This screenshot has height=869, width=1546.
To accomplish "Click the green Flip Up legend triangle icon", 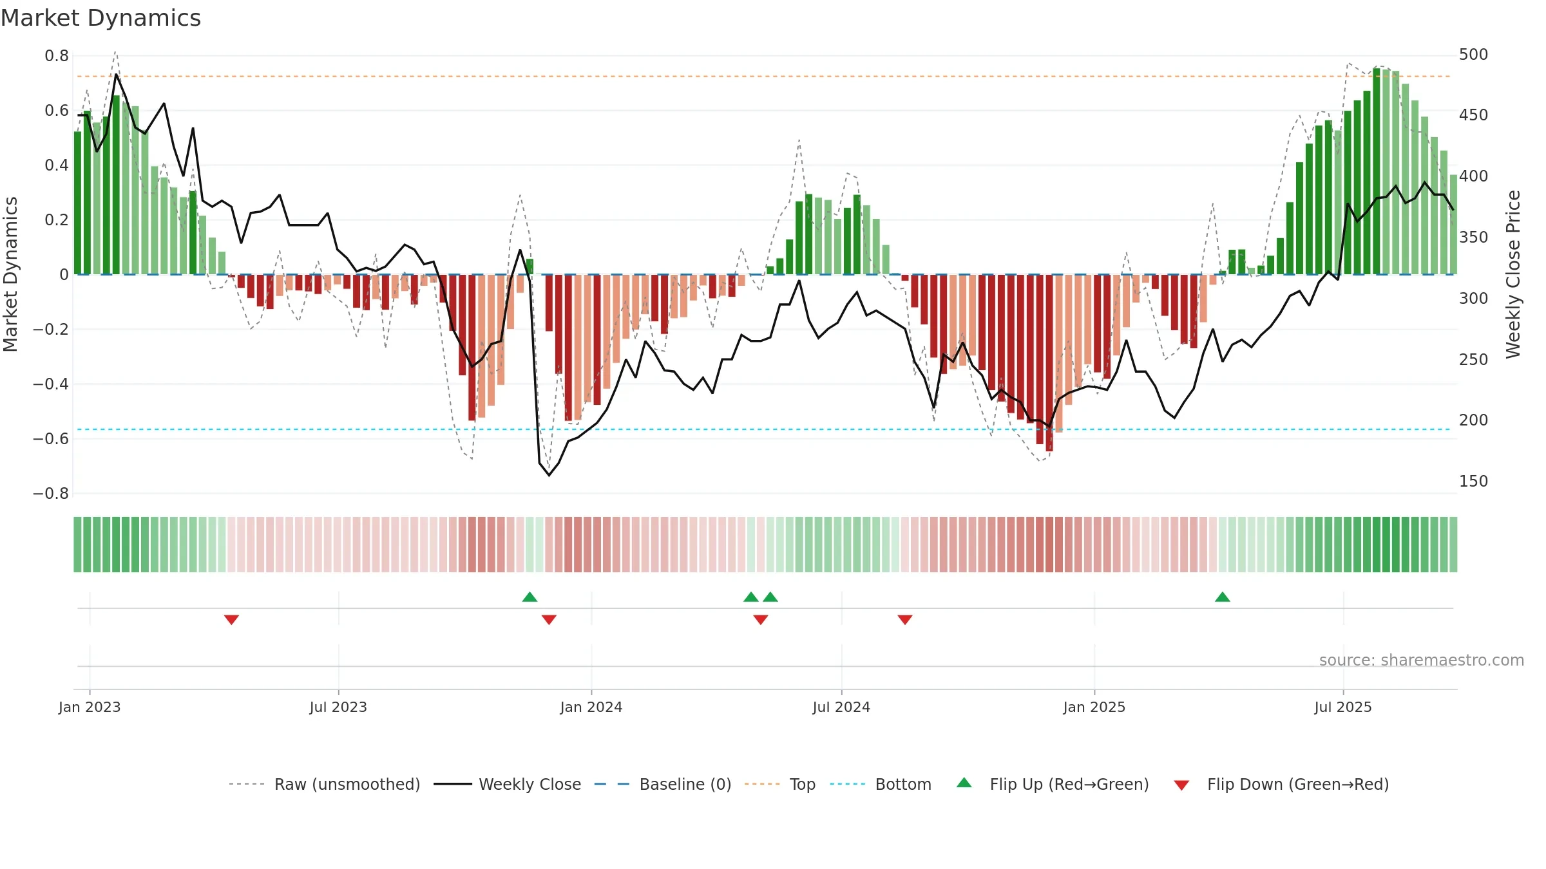I will [x=964, y=783].
